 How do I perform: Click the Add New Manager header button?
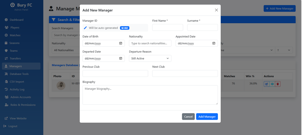[280, 8]
